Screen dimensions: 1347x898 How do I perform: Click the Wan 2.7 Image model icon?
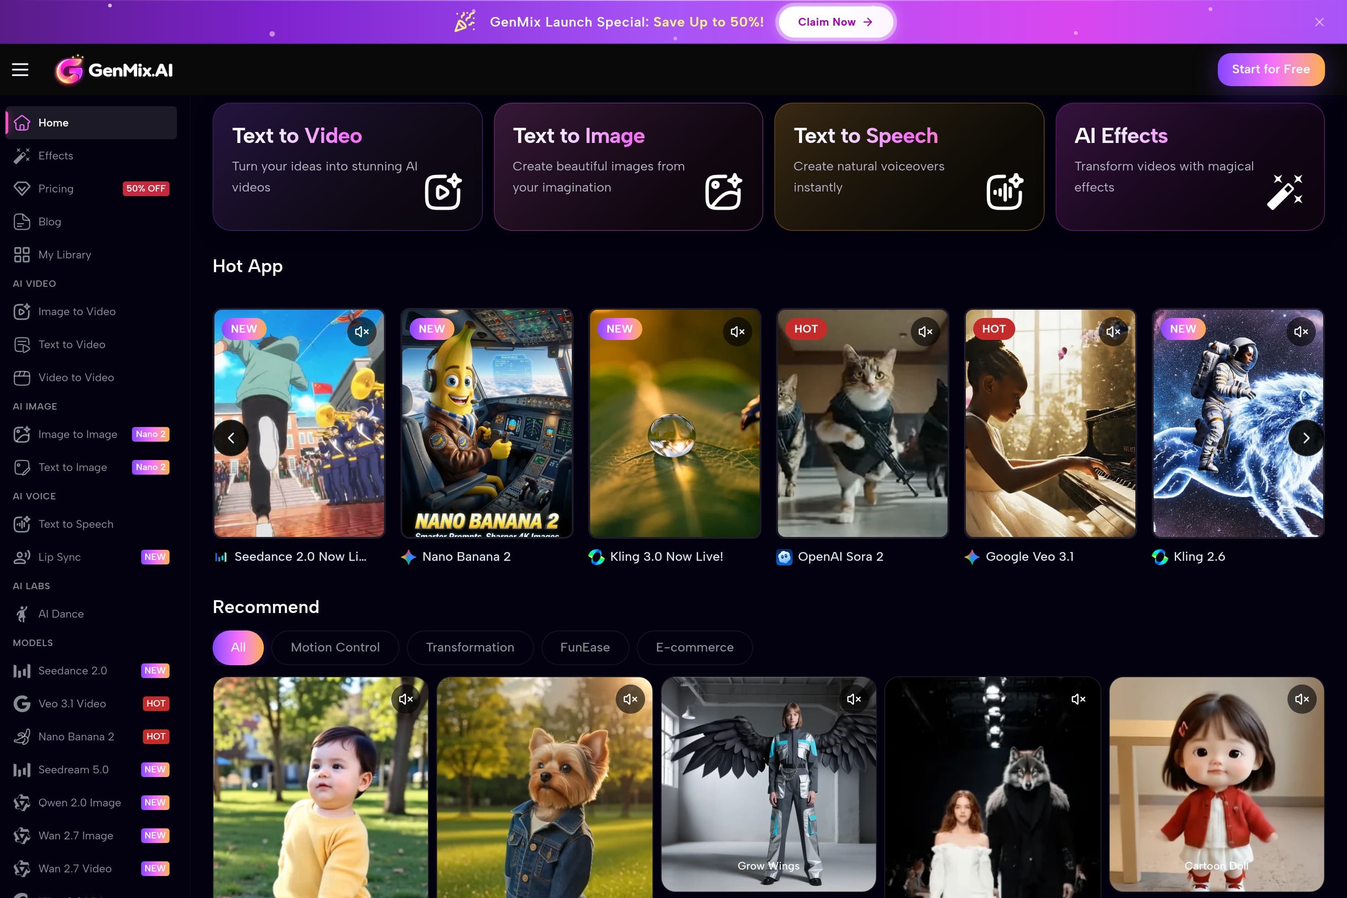[22, 836]
